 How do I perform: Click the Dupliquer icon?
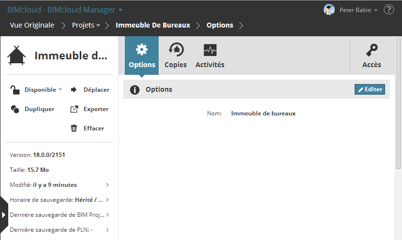(x=15, y=109)
